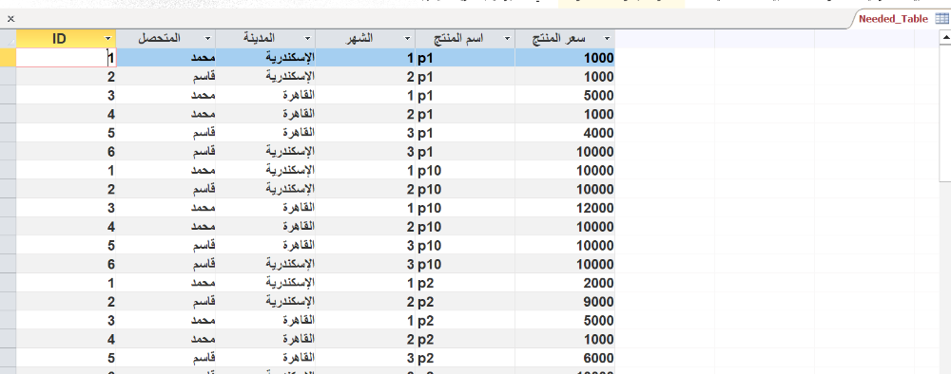The height and width of the screenshot is (374, 951).
Task: Select the اسم المنتج column header label
Action: click(x=459, y=38)
